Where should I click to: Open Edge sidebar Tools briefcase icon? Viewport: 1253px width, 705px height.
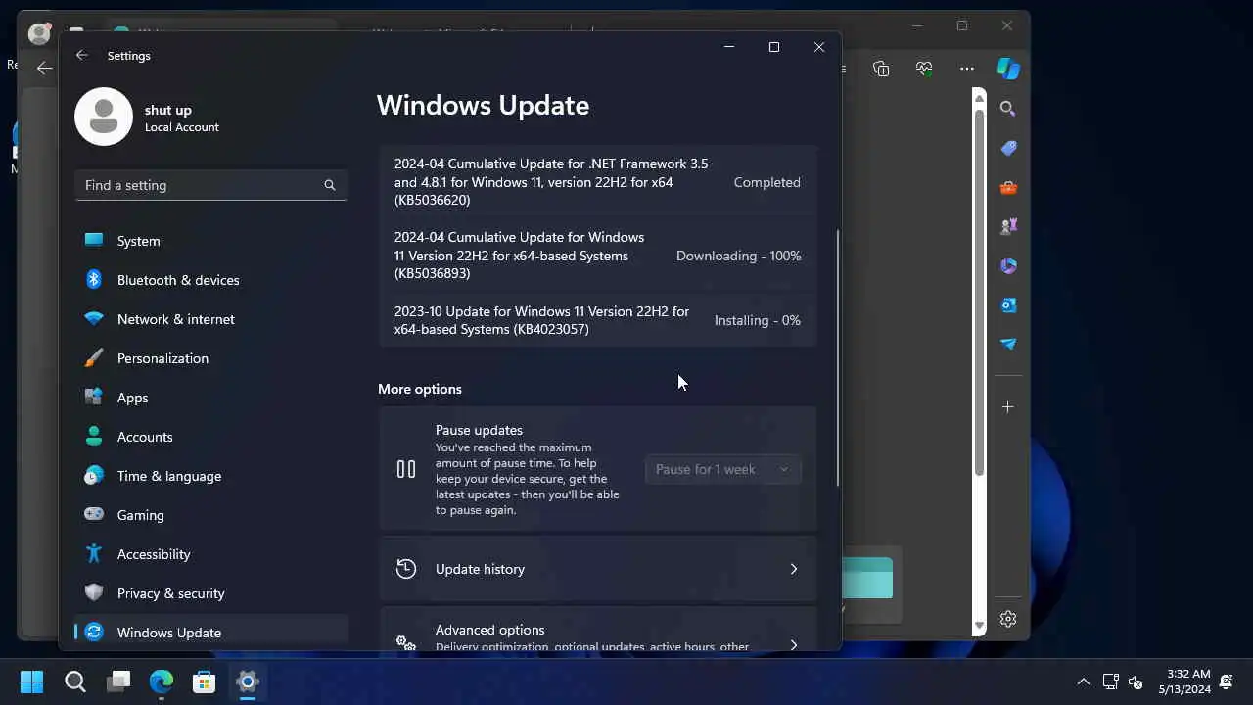tap(1008, 187)
